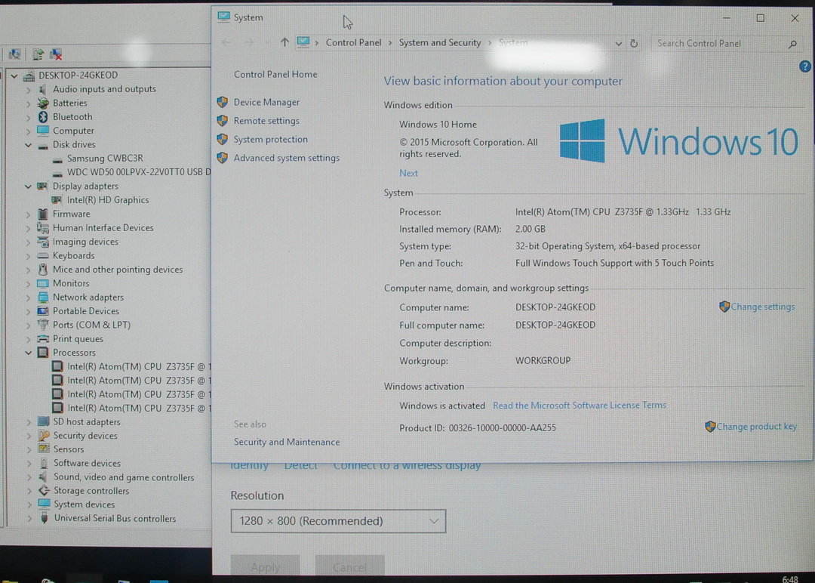Open Remote settings link

tap(266, 121)
